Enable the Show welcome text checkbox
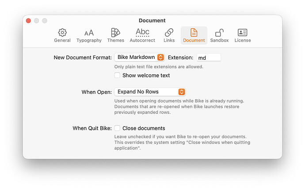This screenshot has width=305, height=189. tap(117, 75)
